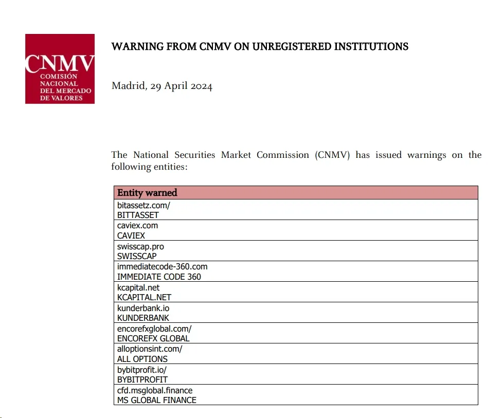Viewport: 503px width, 418px height.
Task: Click the 'KUNDERBANK' name
Action: pyautogui.click(x=143, y=318)
